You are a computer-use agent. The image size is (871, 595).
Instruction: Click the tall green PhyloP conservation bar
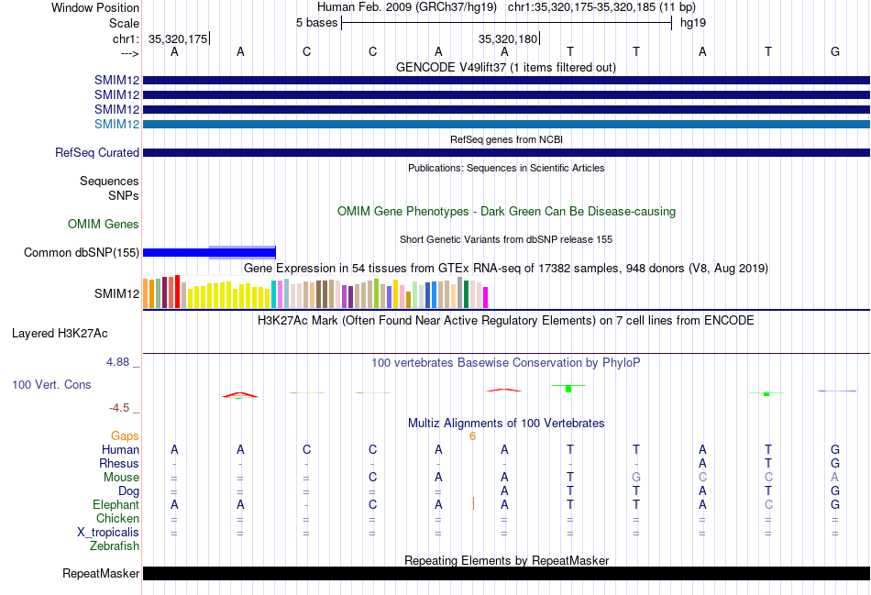(568, 389)
